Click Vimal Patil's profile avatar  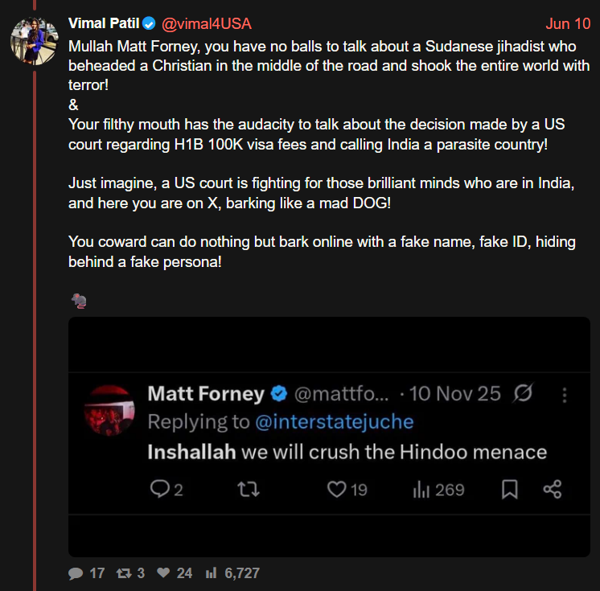point(35,41)
